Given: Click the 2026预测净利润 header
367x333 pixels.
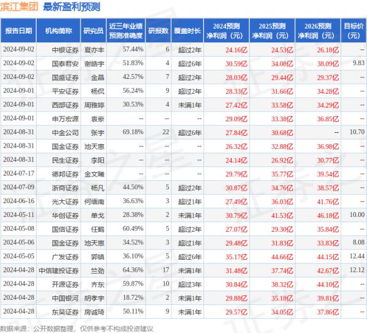Looking at the screenshot, I should click(318, 30).
